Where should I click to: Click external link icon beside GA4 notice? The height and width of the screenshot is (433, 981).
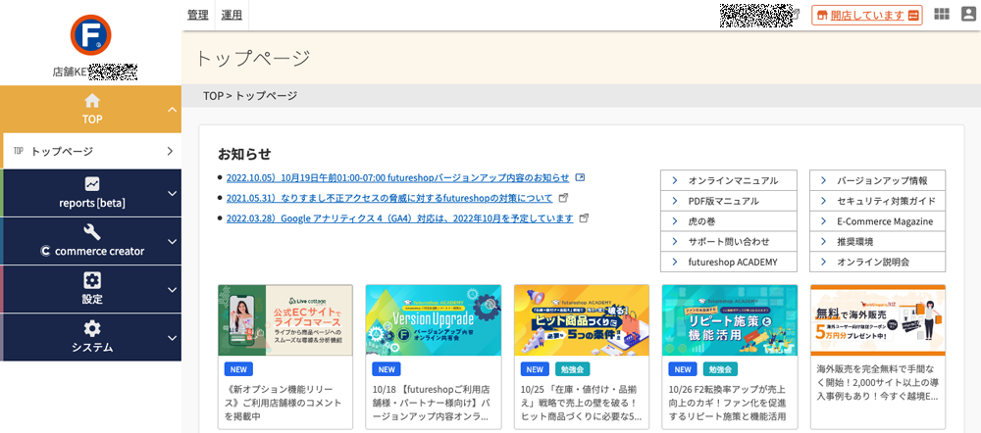[x=585, y=218]
